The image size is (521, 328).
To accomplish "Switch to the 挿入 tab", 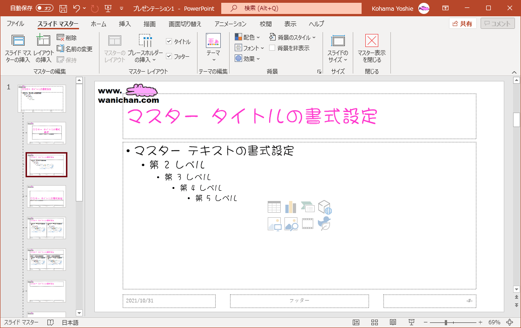I will coord(125,24).
